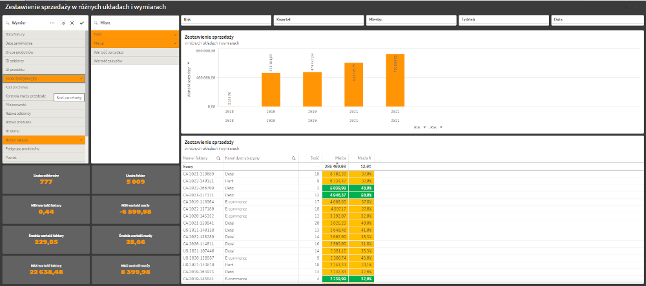The width and height of the screenshot is (646, 286).
Task: Deselect Numer faktury in the Wymiar list
Action: (x=44, y=140)
